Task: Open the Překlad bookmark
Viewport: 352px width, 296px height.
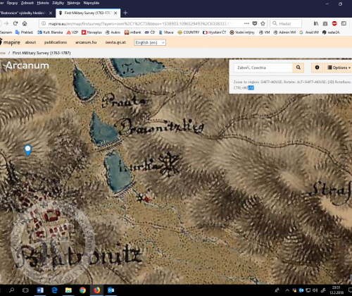Action: pyautogui.click(x=24, y=32)
